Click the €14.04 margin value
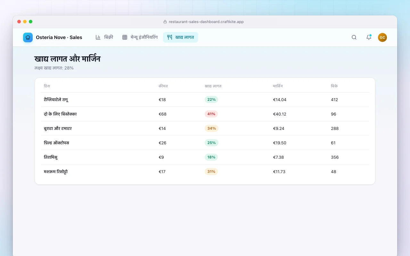 click(x=280, y=100)
